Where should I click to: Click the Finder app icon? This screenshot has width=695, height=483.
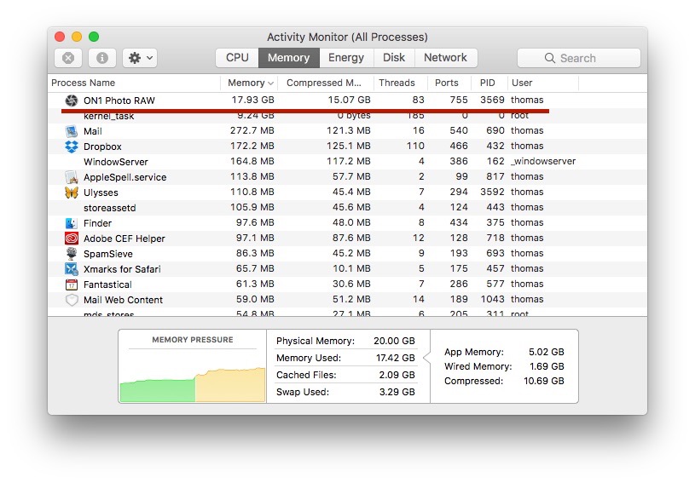(x=72, y=223)
